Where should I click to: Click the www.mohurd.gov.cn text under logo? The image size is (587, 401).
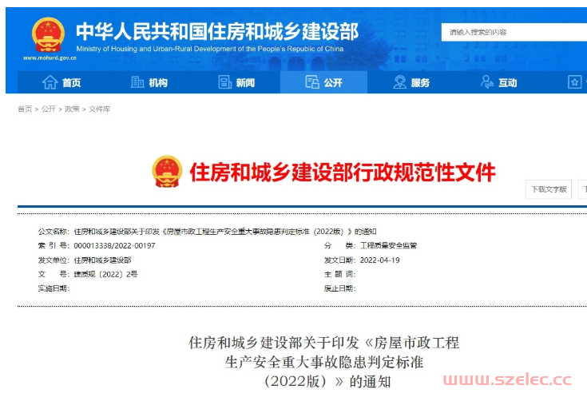50,58
